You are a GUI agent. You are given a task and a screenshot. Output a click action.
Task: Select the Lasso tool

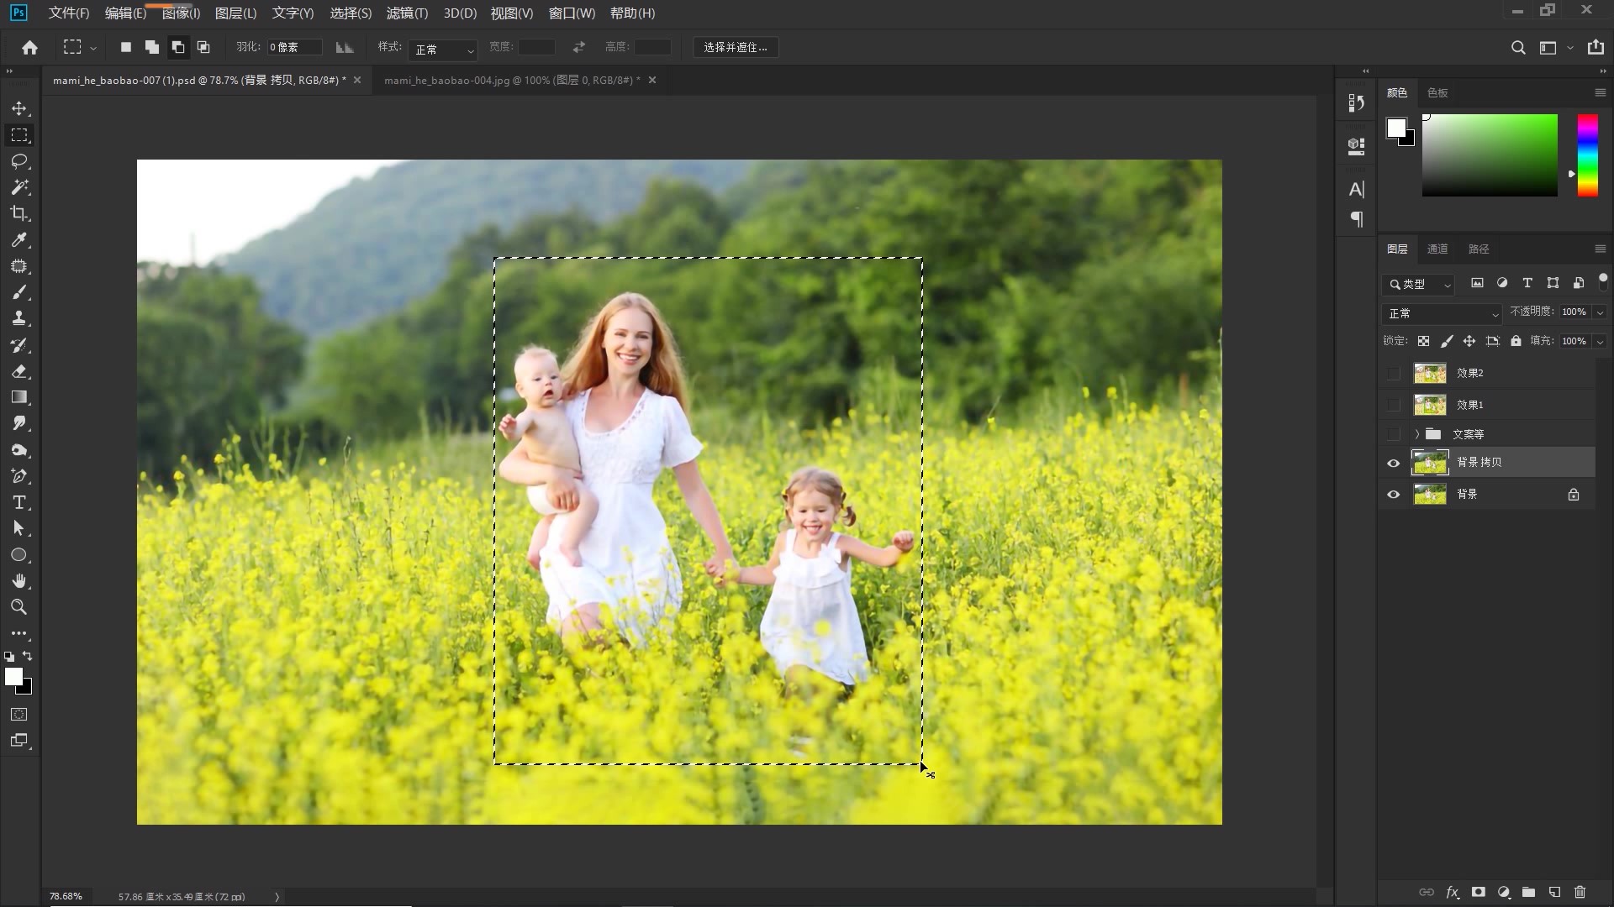point(19,161)
